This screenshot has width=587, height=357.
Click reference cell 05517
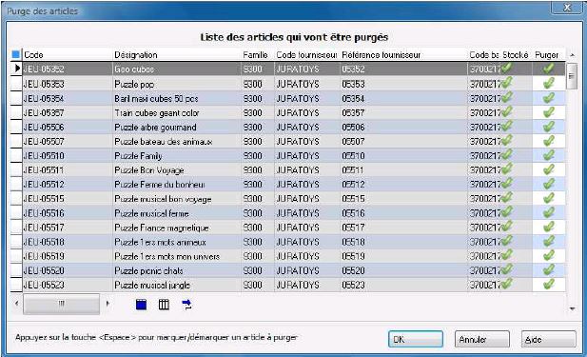coord(403,228)
